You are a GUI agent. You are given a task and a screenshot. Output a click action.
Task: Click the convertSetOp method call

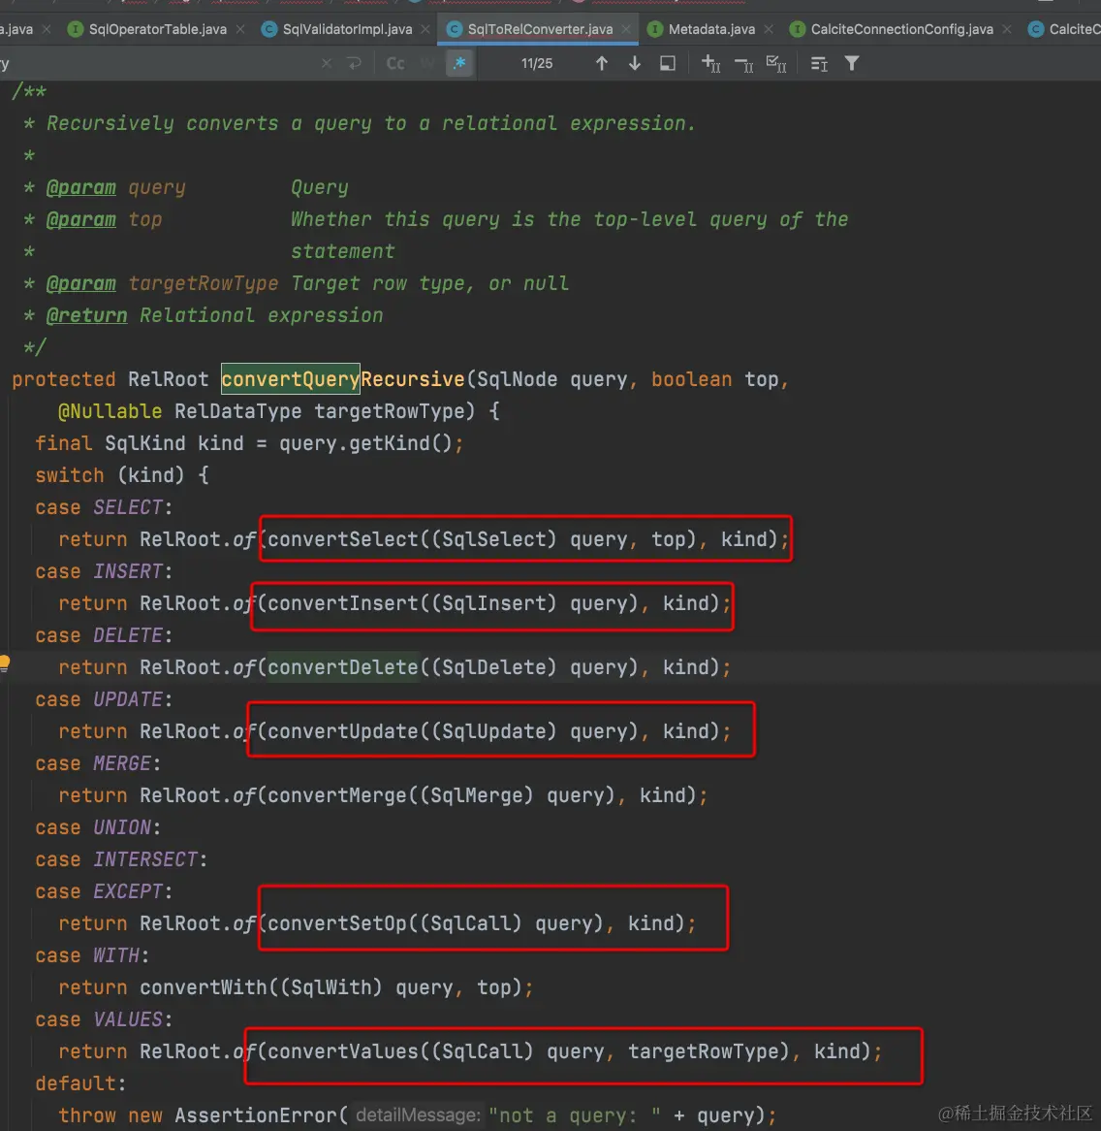[x=337, y=923]
